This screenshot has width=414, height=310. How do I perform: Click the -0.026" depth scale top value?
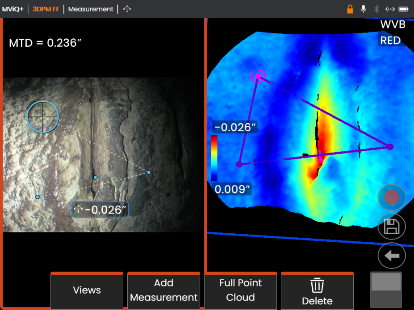235,127
